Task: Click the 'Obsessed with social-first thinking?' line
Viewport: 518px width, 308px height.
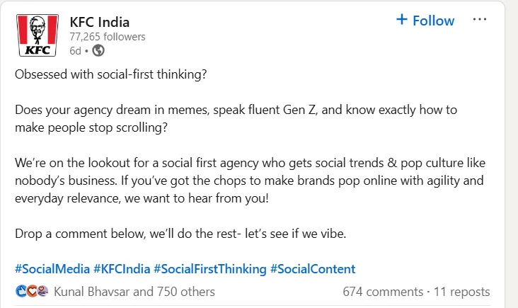Action: (111, 74)
